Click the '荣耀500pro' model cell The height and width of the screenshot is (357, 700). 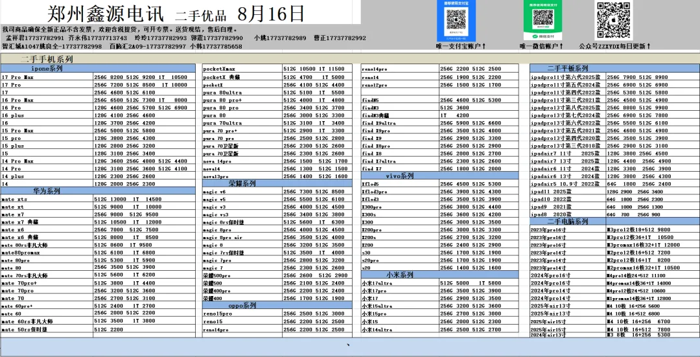[x=242, y=275]
